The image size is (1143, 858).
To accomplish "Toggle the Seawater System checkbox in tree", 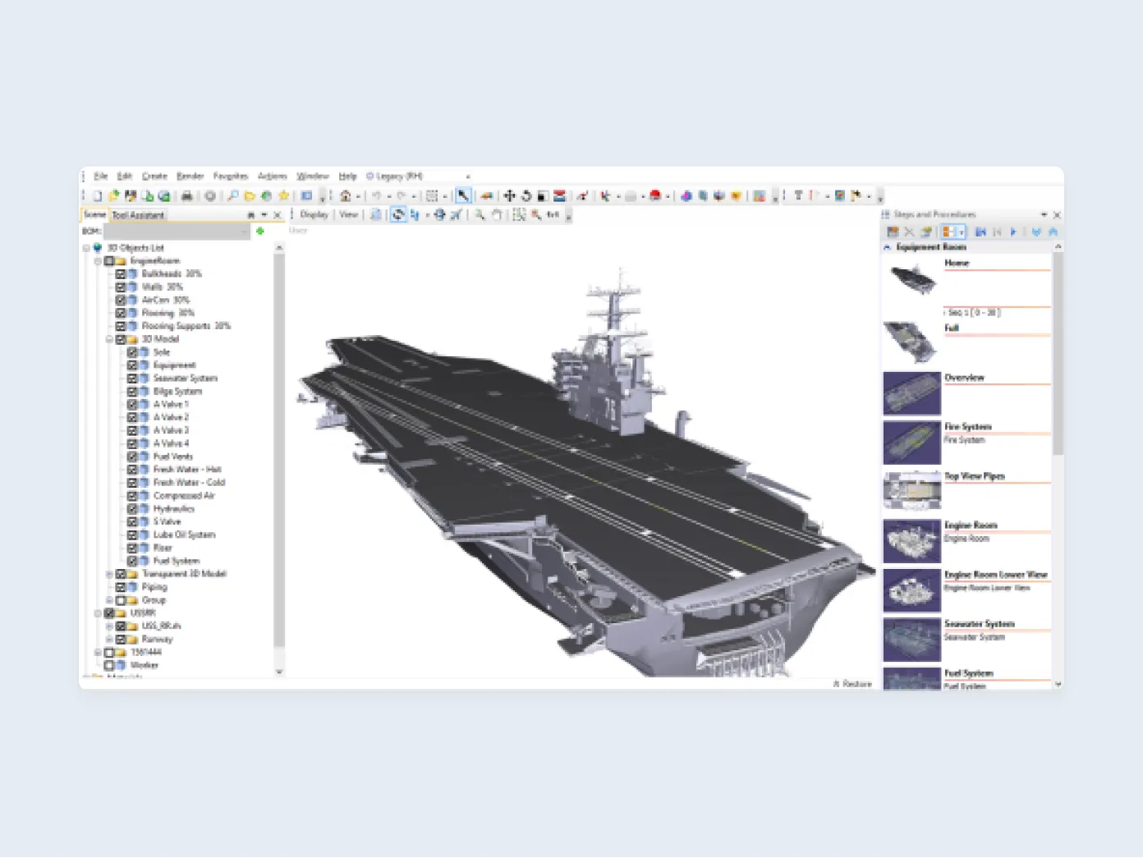I will point(132,379).
